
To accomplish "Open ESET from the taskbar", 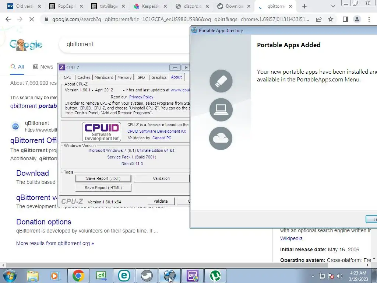I will tap(124, 276).
